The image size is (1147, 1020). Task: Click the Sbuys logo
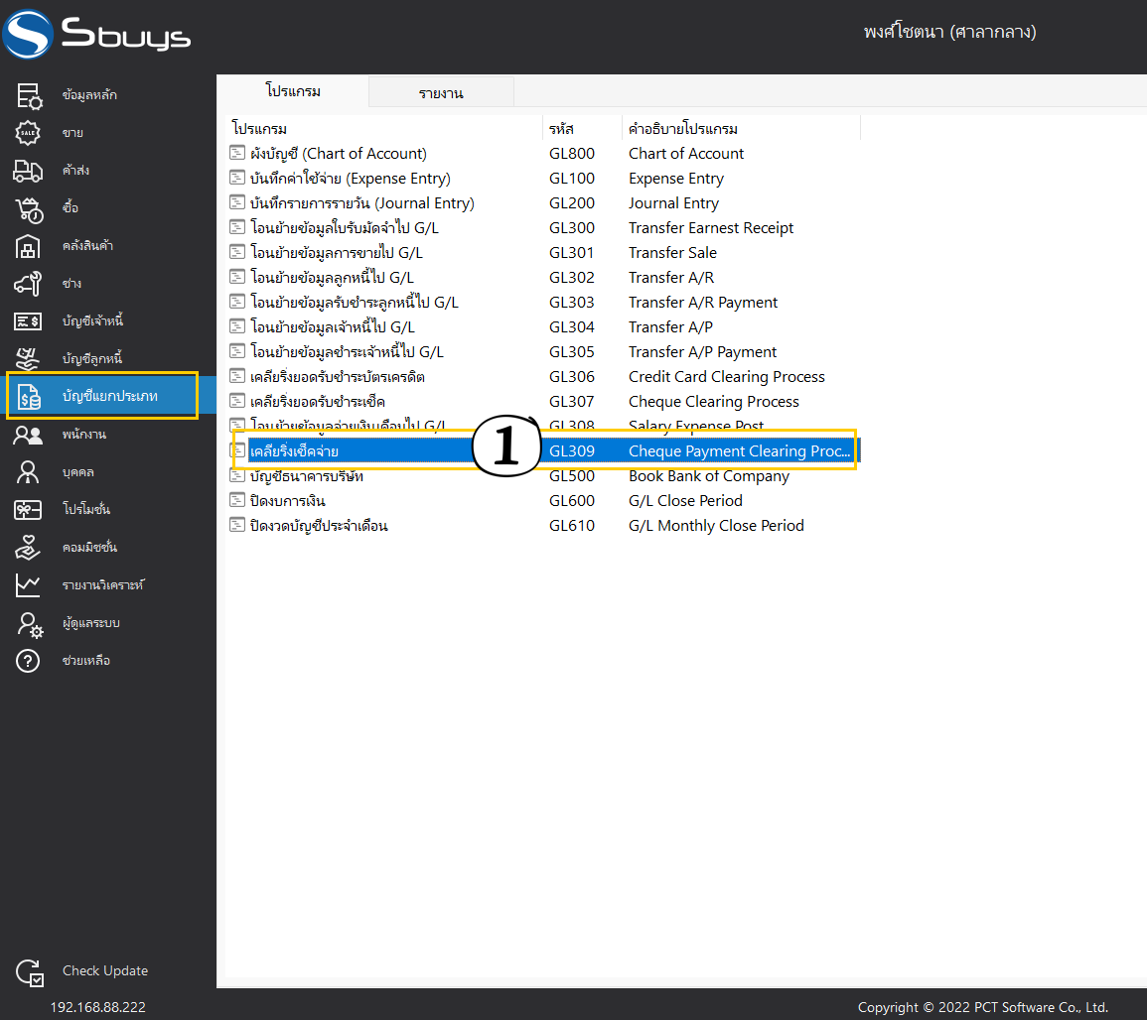[96, 34]
